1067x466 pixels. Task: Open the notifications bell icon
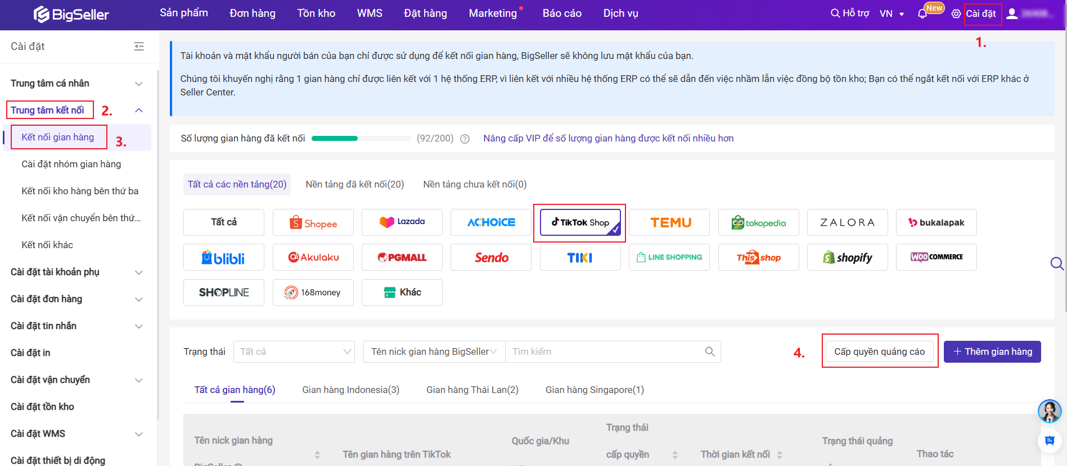pyautogui.click(x=922, y=14)
